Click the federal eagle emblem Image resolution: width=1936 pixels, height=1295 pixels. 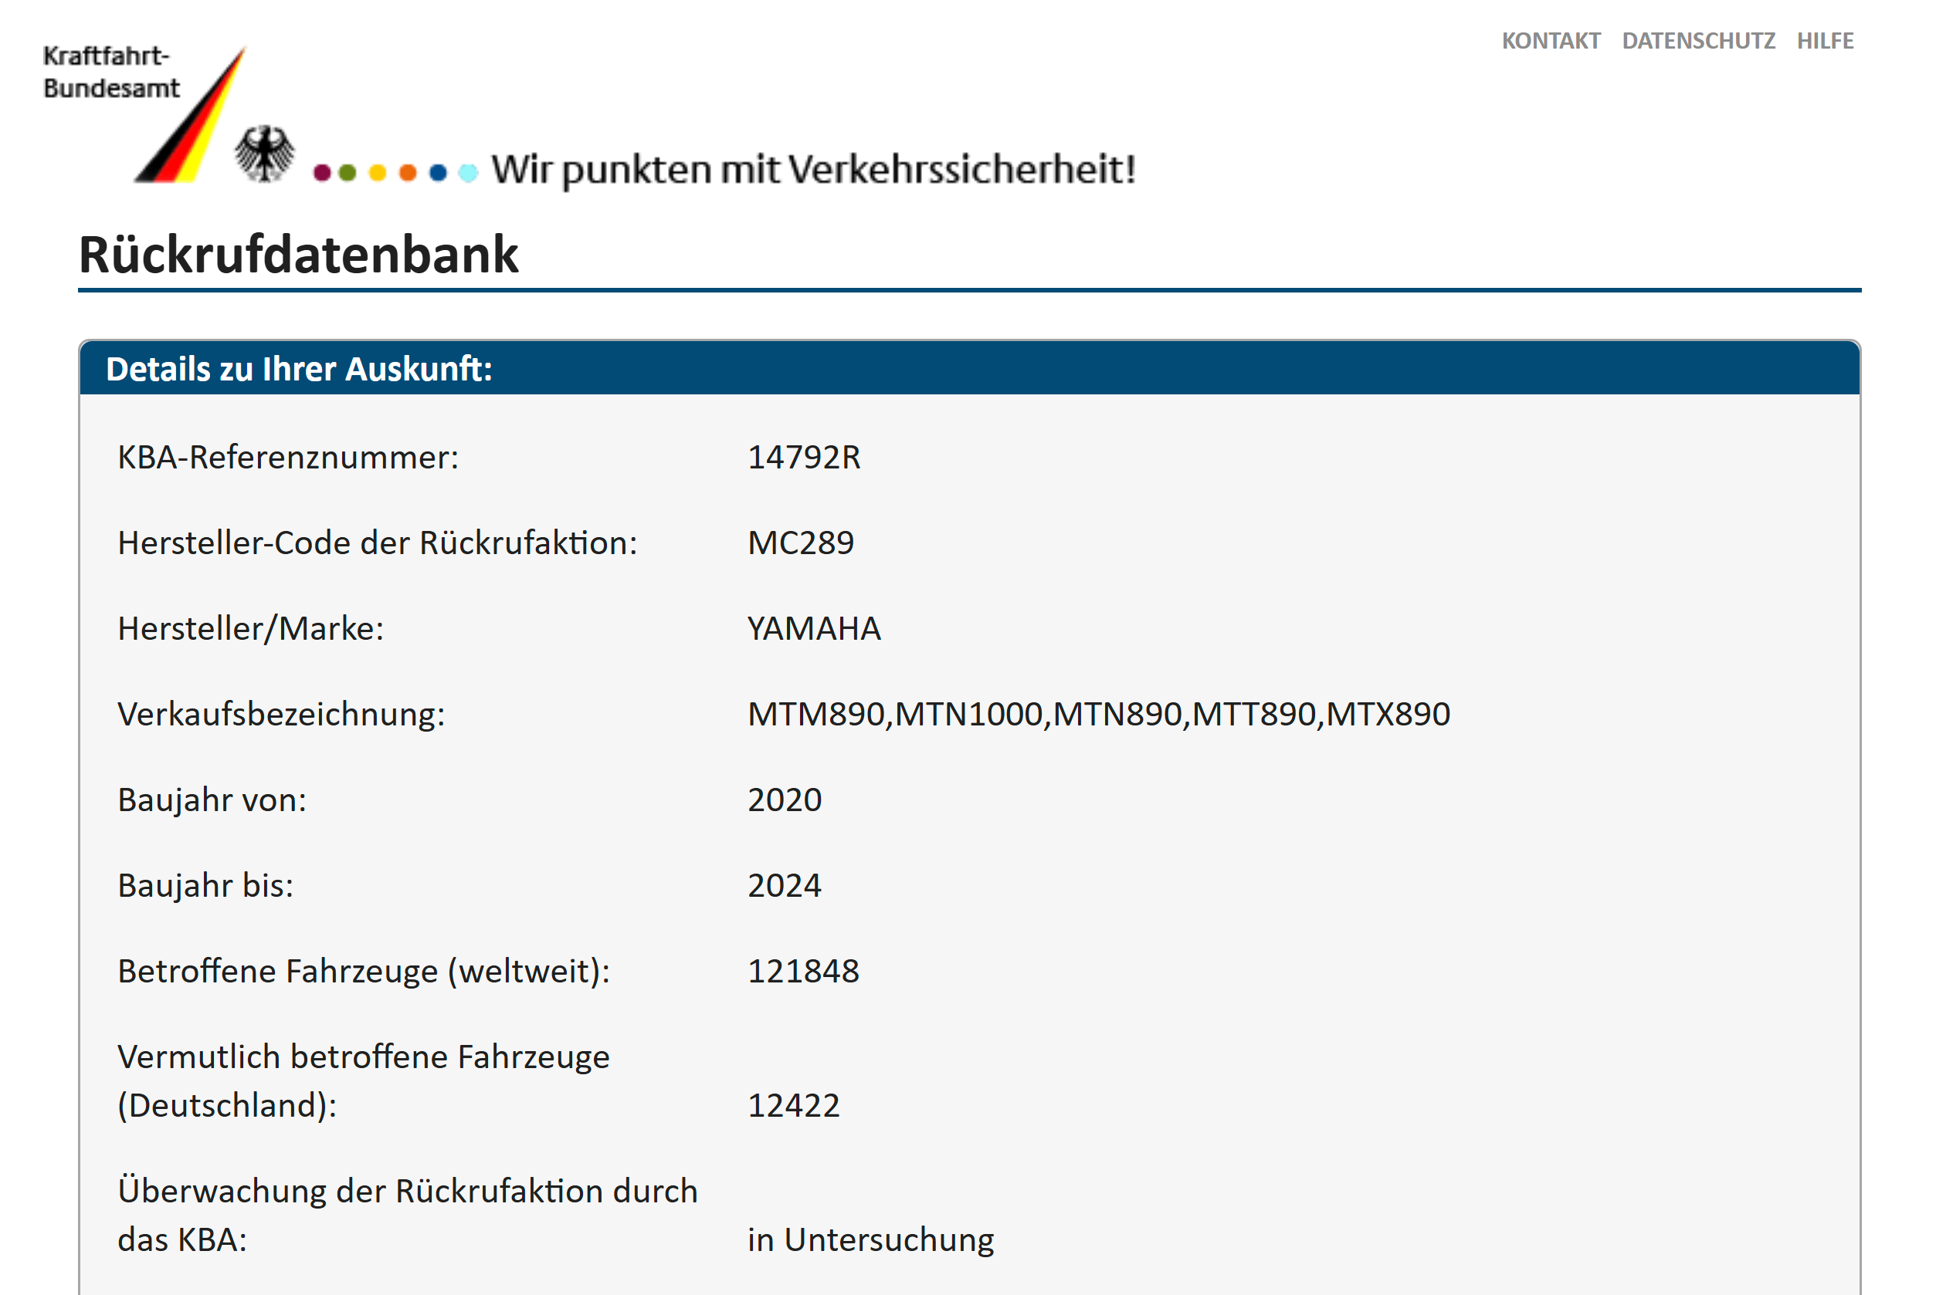tap(263, 154)
